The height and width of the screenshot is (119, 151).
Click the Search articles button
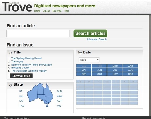click(x=90, y=34)
